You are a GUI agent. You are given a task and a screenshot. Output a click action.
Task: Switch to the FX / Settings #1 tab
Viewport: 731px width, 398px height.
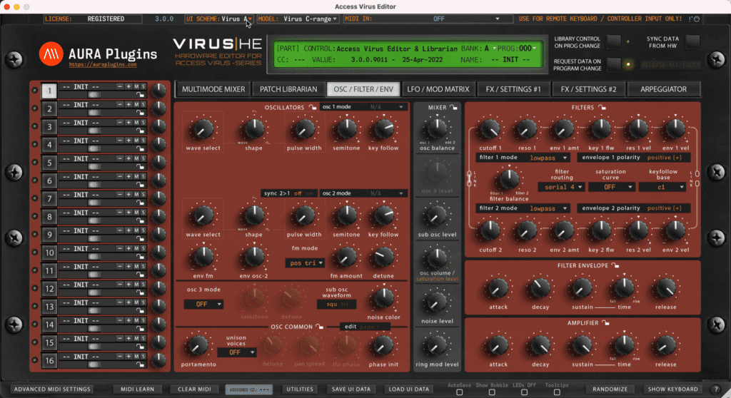[513, 89]
